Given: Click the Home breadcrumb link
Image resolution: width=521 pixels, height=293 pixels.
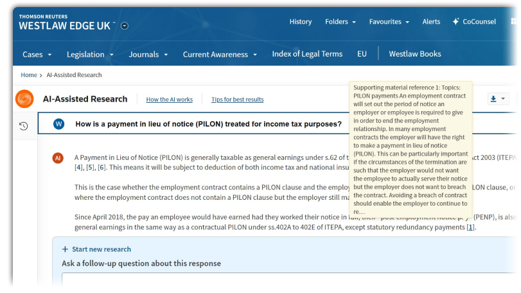Looking at the screenshot, I should click(29, 75).
